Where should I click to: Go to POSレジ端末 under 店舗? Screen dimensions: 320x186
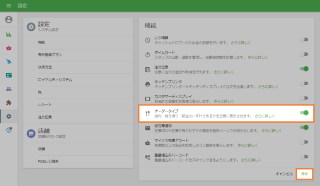pyautogui.click(x=48, y=161)
